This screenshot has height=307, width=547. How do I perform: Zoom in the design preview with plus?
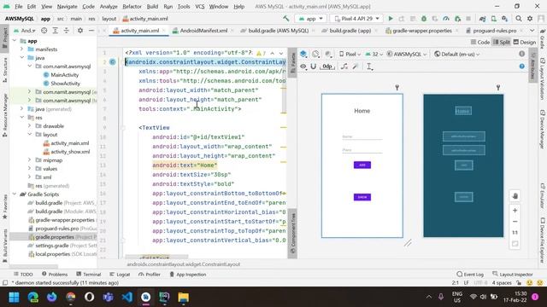(515, 211)
